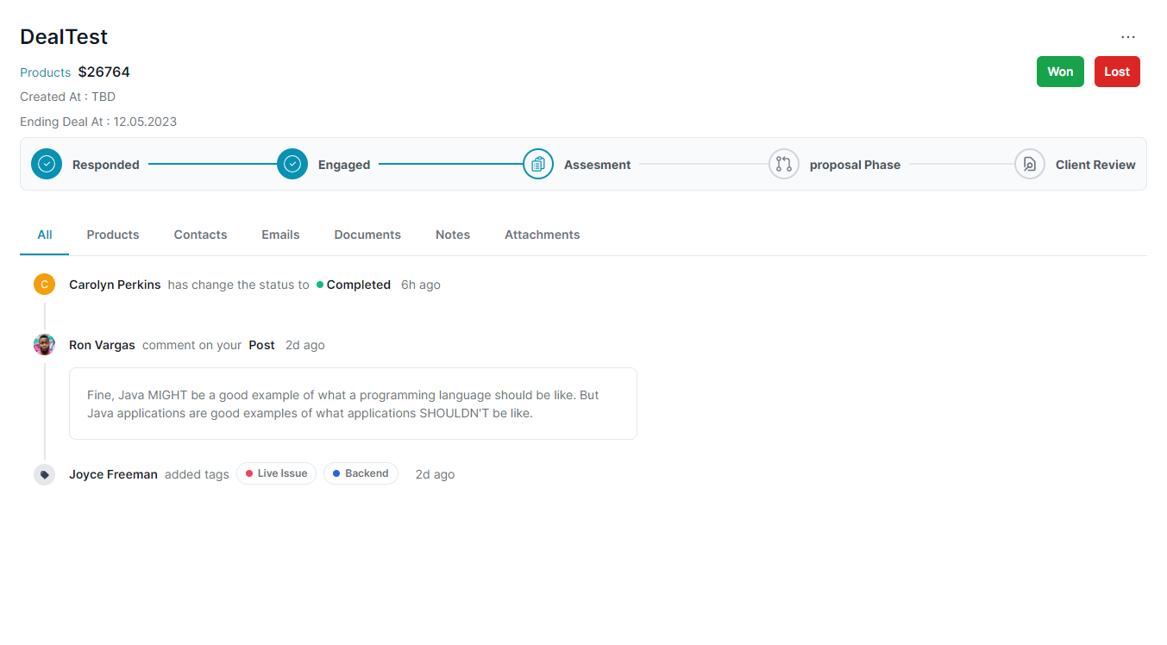The width and height of the screenshot is (1167, 645).
Task: Show the Notes tab
Action: click(x=453, y=235)
